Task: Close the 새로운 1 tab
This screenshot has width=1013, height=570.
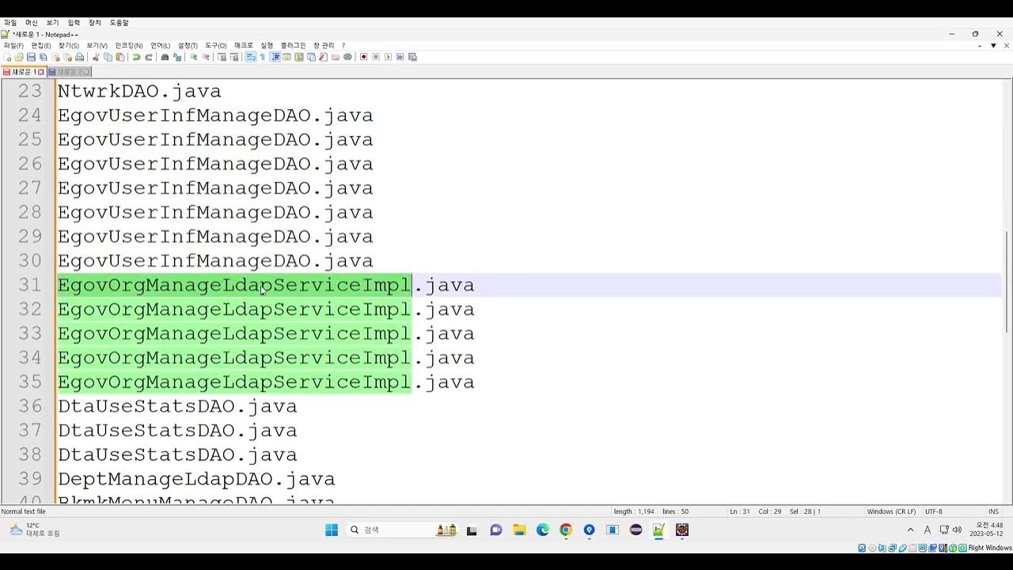Action: [42, 72]
